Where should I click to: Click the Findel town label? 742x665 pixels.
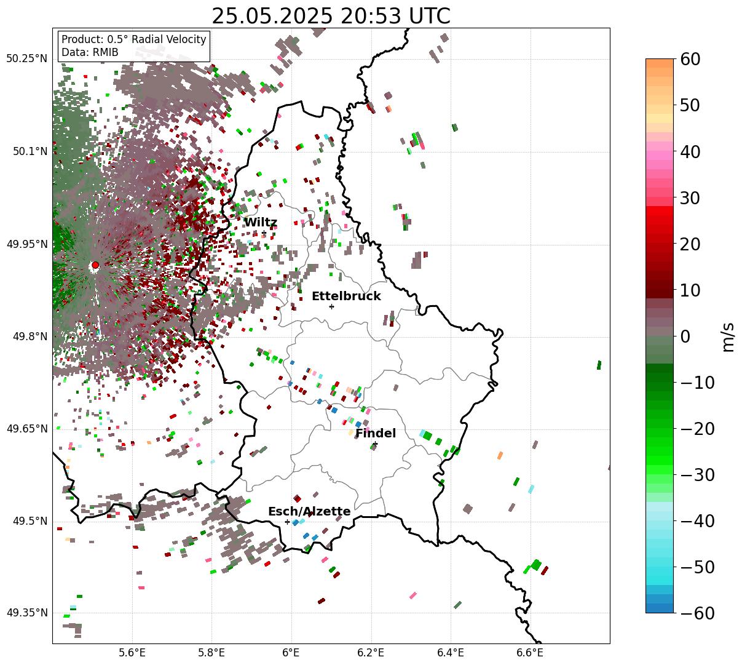click(x=376, y=433)
